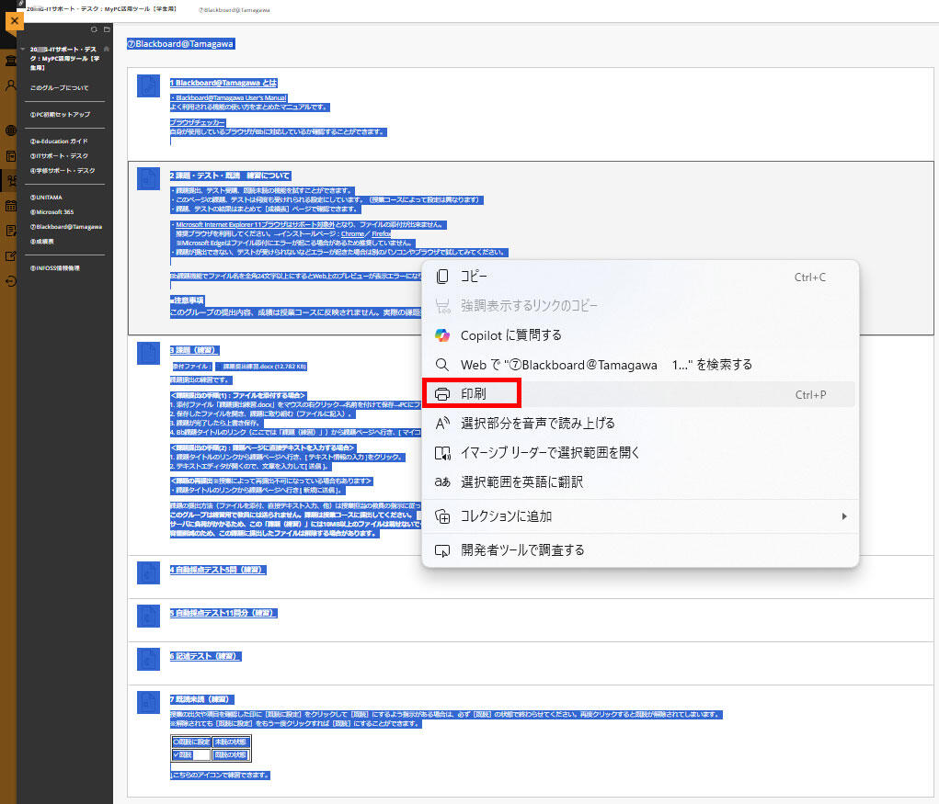Screen dimensions: 939x804
Task: Click the Copilot icon in context menu
Action: [442, 335]
